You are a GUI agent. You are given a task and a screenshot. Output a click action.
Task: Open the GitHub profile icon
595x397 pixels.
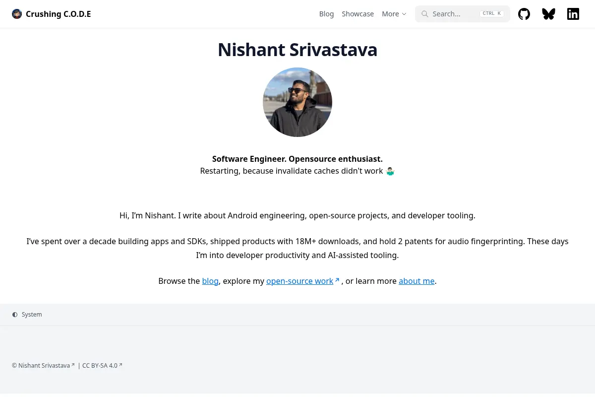tap(524, 14)
